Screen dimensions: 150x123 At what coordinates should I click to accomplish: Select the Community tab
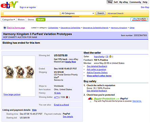[x=135, y=2]
